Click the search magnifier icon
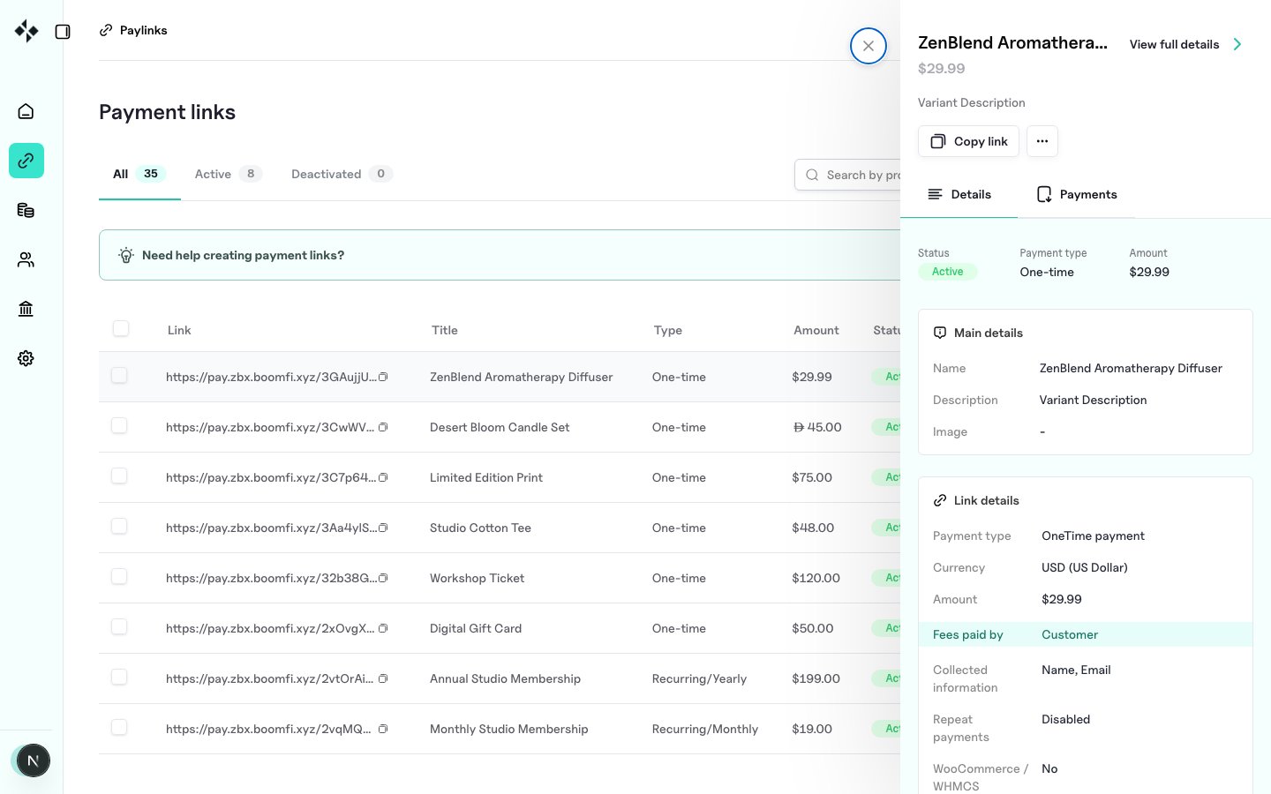Image resolution: width=1271 pixels, height=794 pixels. click(812, 175)
